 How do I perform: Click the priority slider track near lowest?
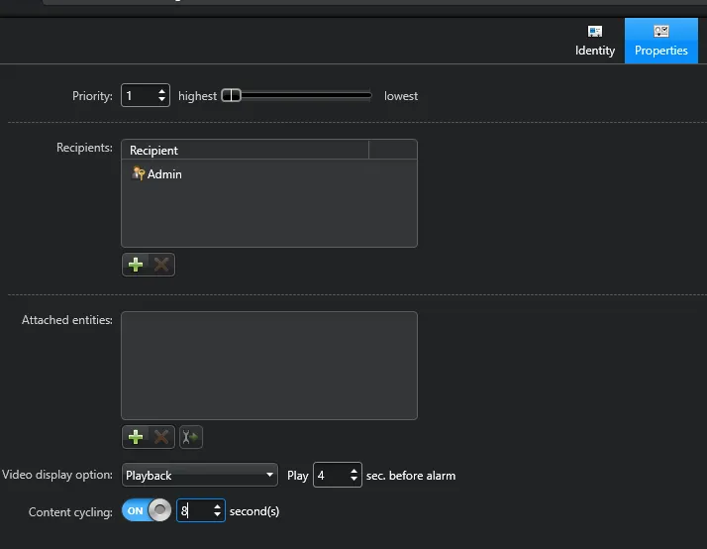(360, 96)
